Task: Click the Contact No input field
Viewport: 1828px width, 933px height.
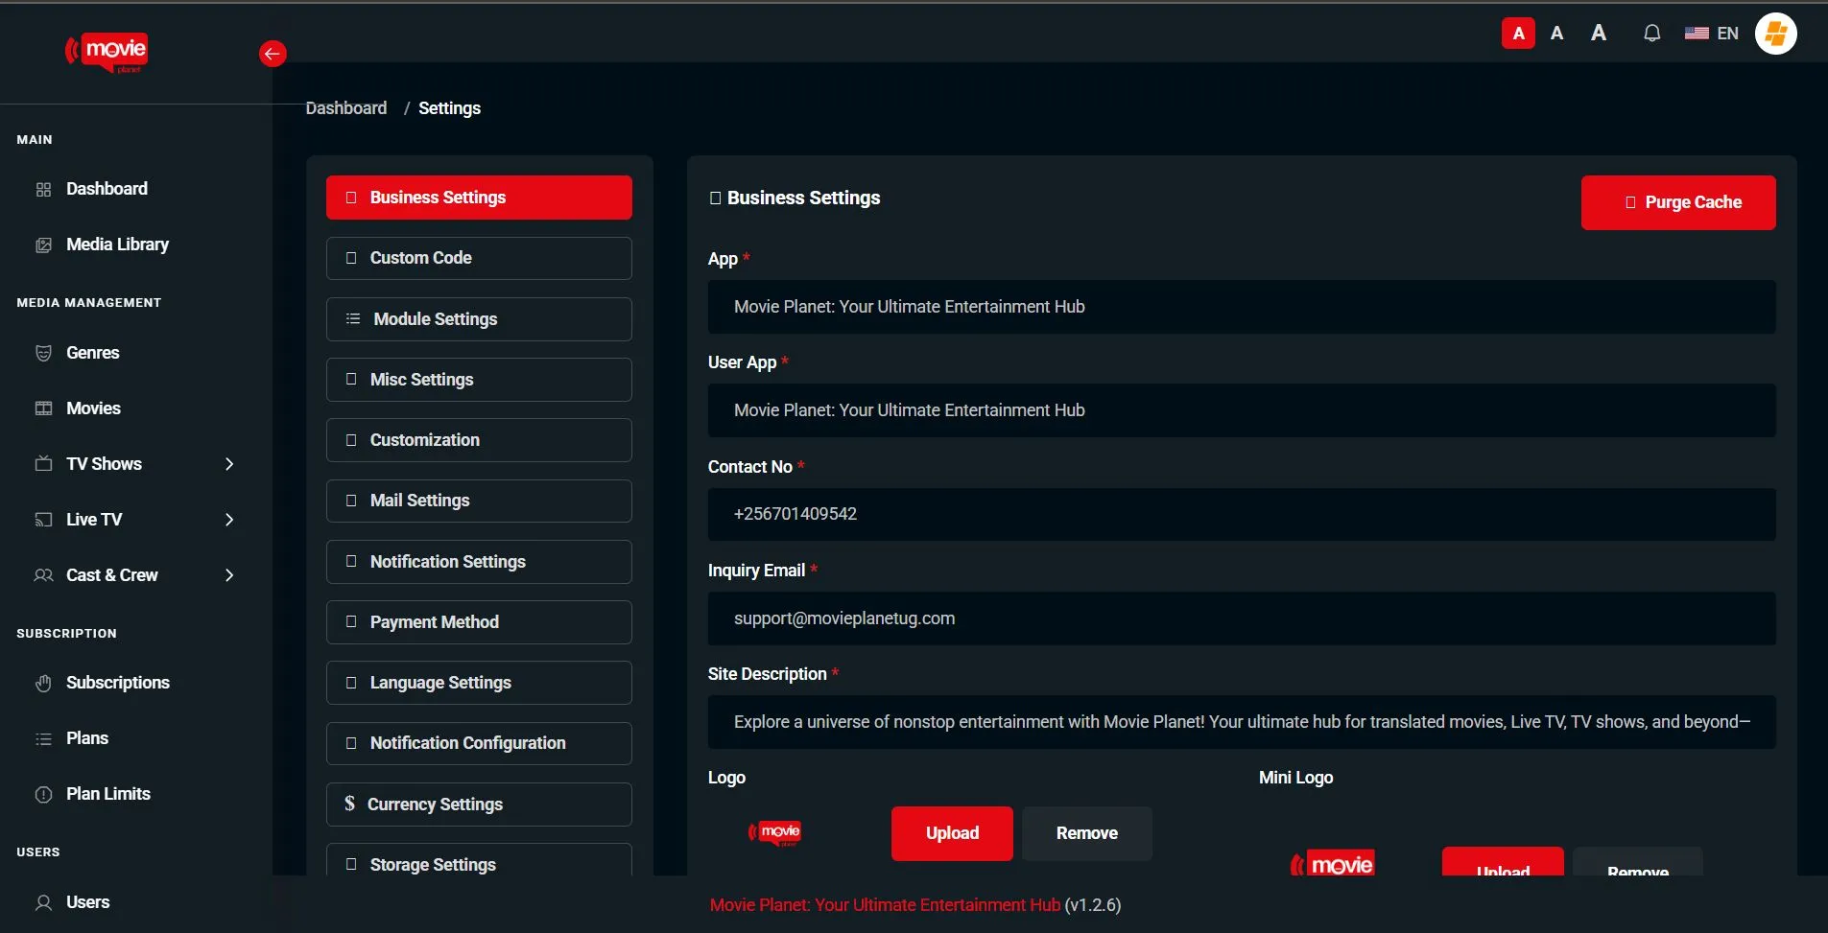Action: pos(1241,515)
